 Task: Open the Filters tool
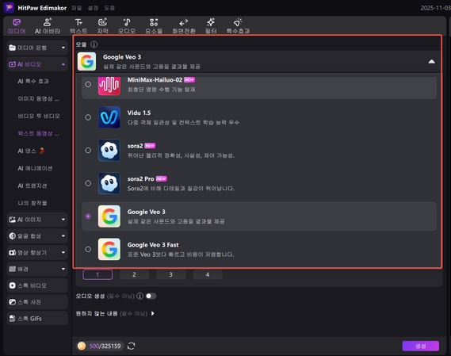click(x=211, y=26)
